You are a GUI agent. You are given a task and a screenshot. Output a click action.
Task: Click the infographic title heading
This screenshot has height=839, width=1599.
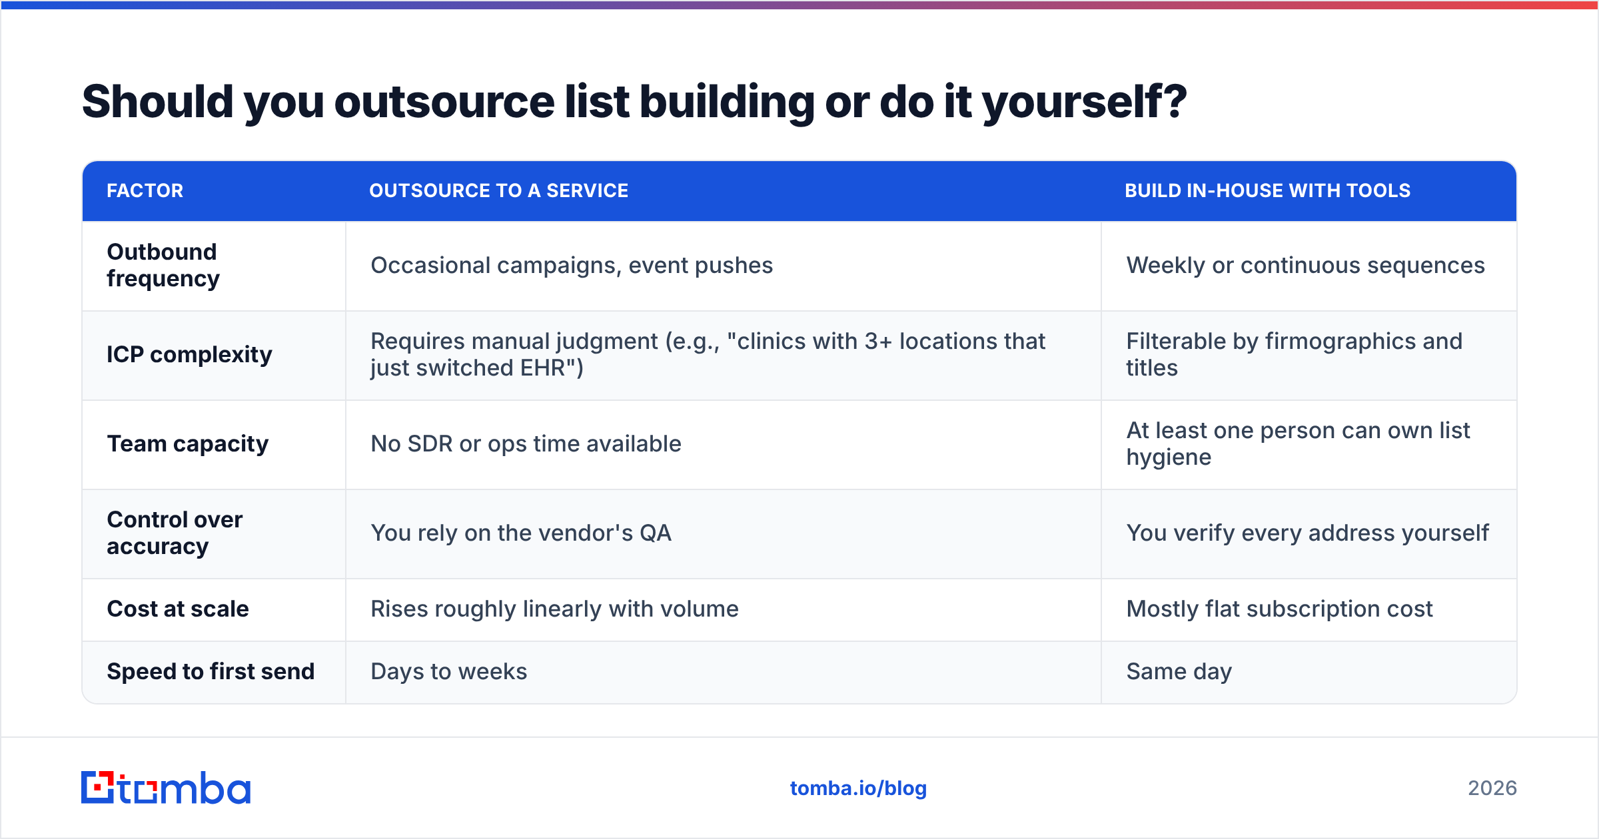[634, 102]
